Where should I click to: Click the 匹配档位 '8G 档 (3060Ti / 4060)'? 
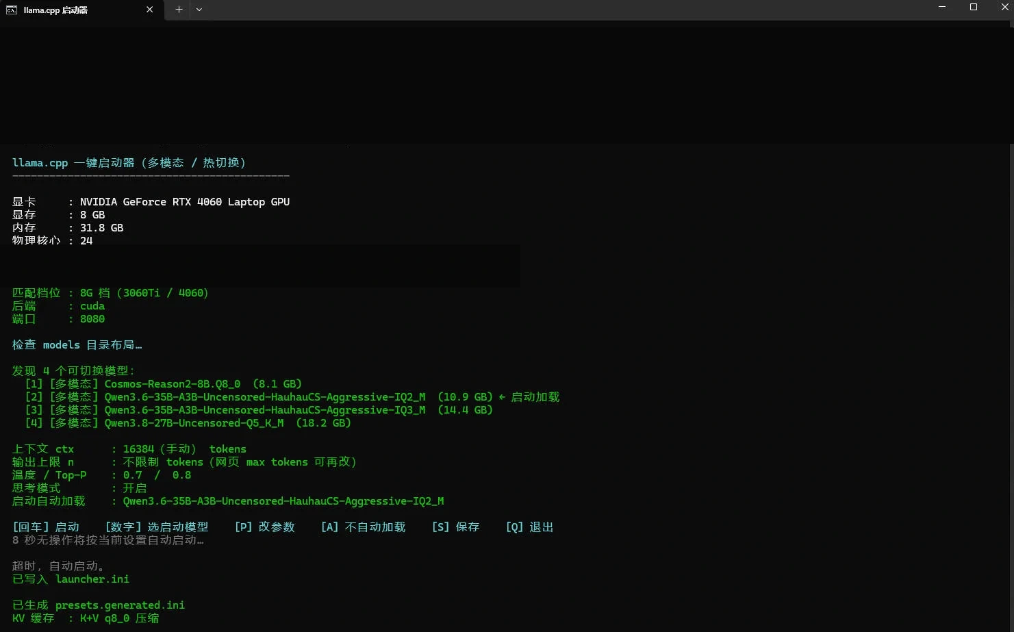click(x=144, y=293)
